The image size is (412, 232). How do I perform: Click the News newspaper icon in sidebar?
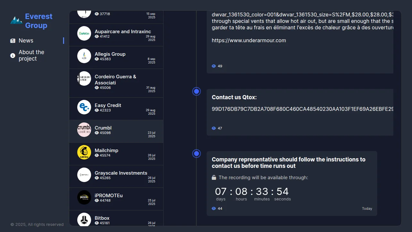tap(13, 41)
